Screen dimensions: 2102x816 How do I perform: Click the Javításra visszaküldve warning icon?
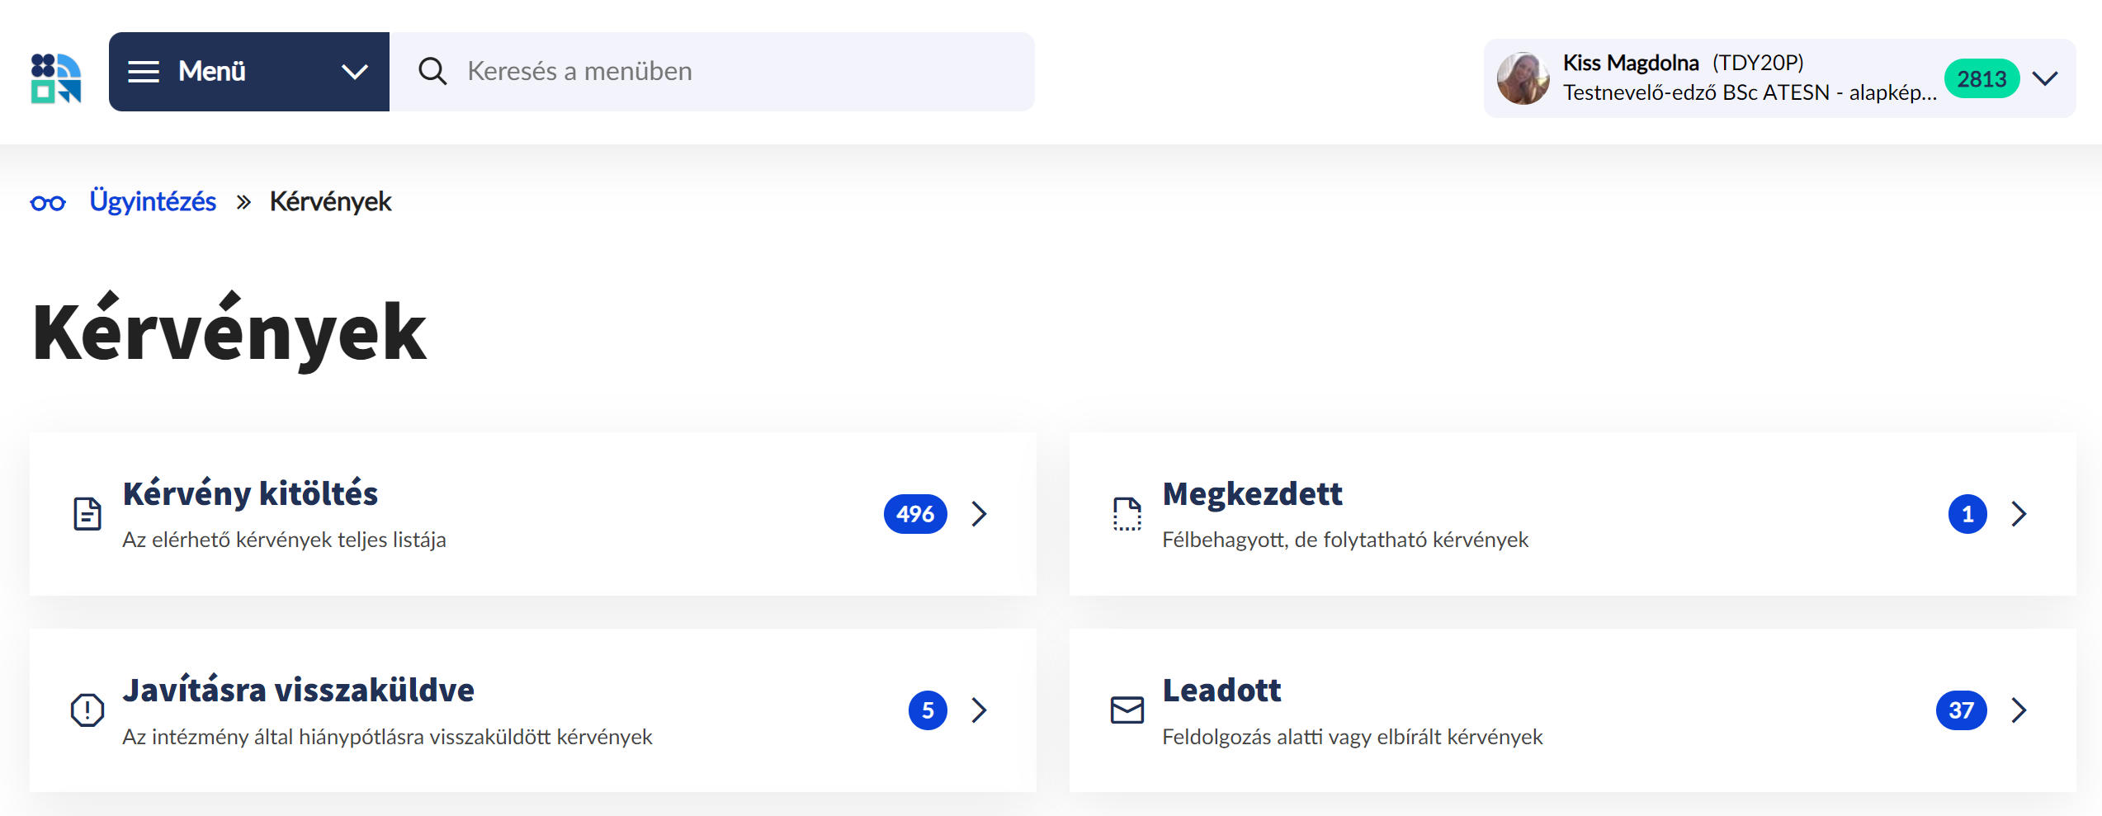87,710
